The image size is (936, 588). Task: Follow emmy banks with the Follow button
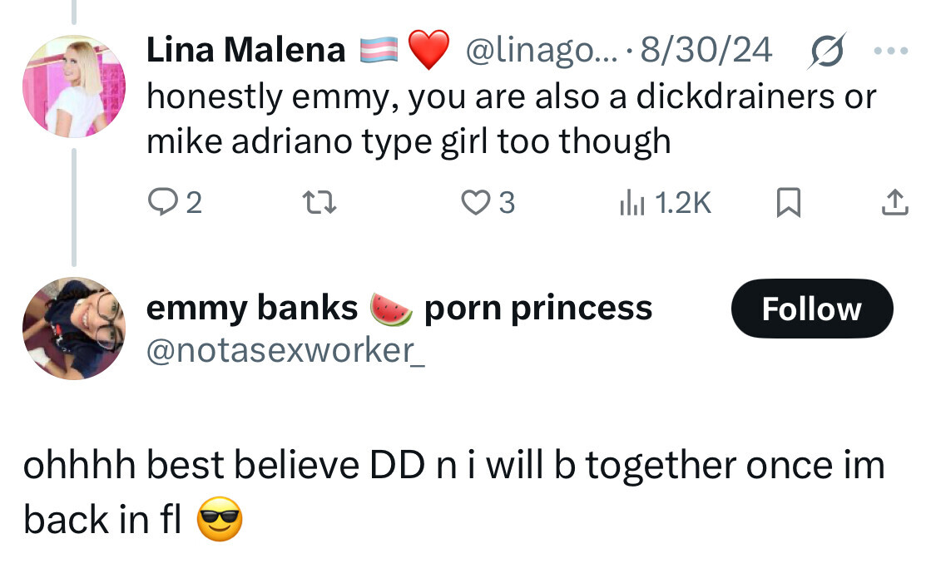[811, 309]
